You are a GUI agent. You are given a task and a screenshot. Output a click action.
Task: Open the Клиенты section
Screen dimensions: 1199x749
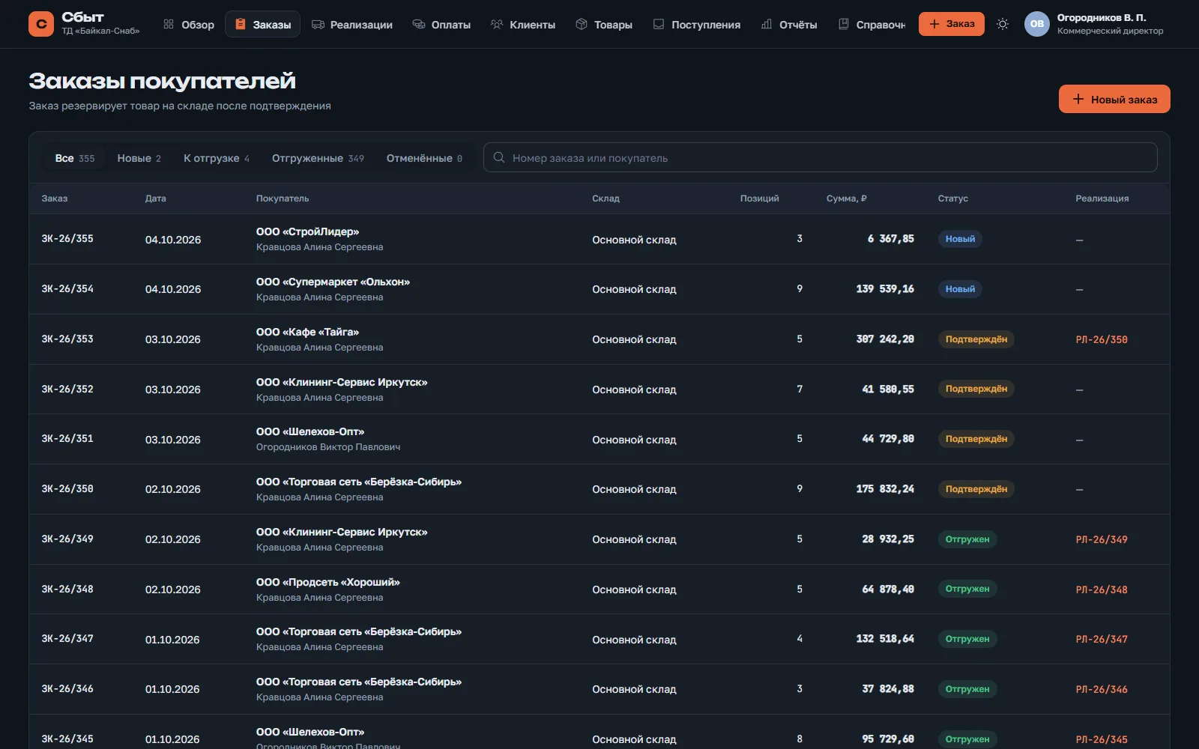523,25
